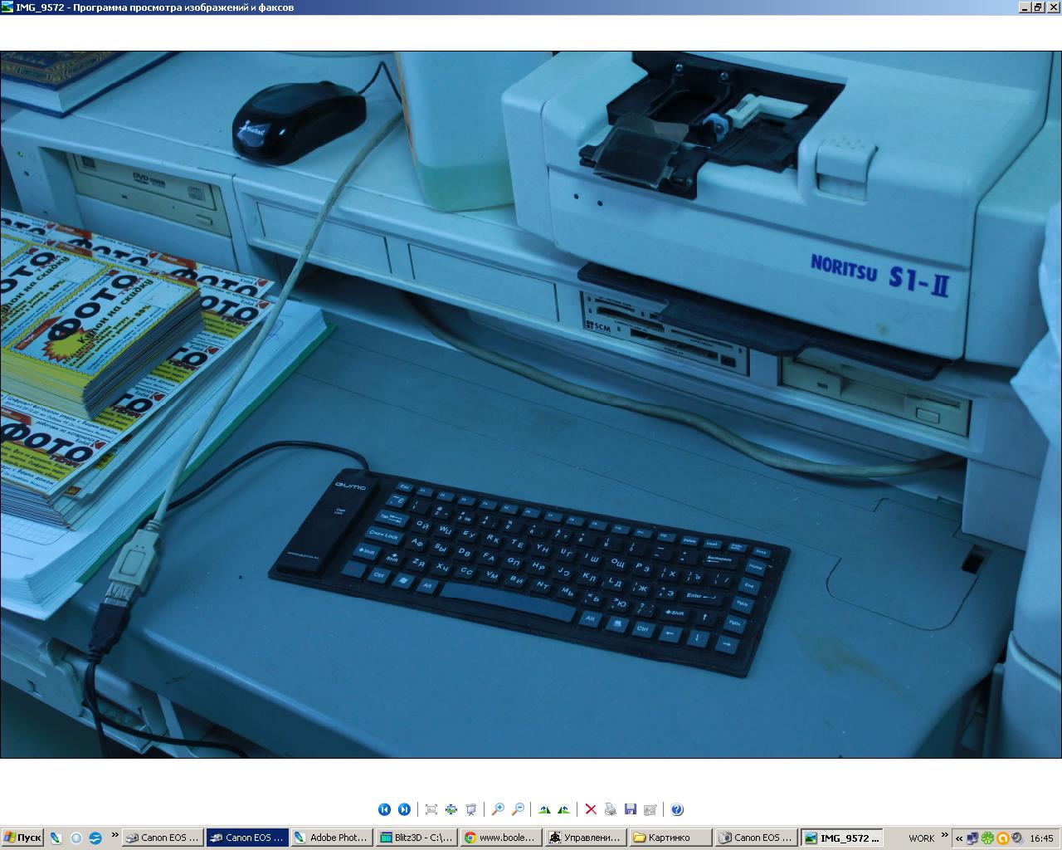
Task: Switch to Adobe Photoshop taskbar button
Action: (x=331, y=838)
